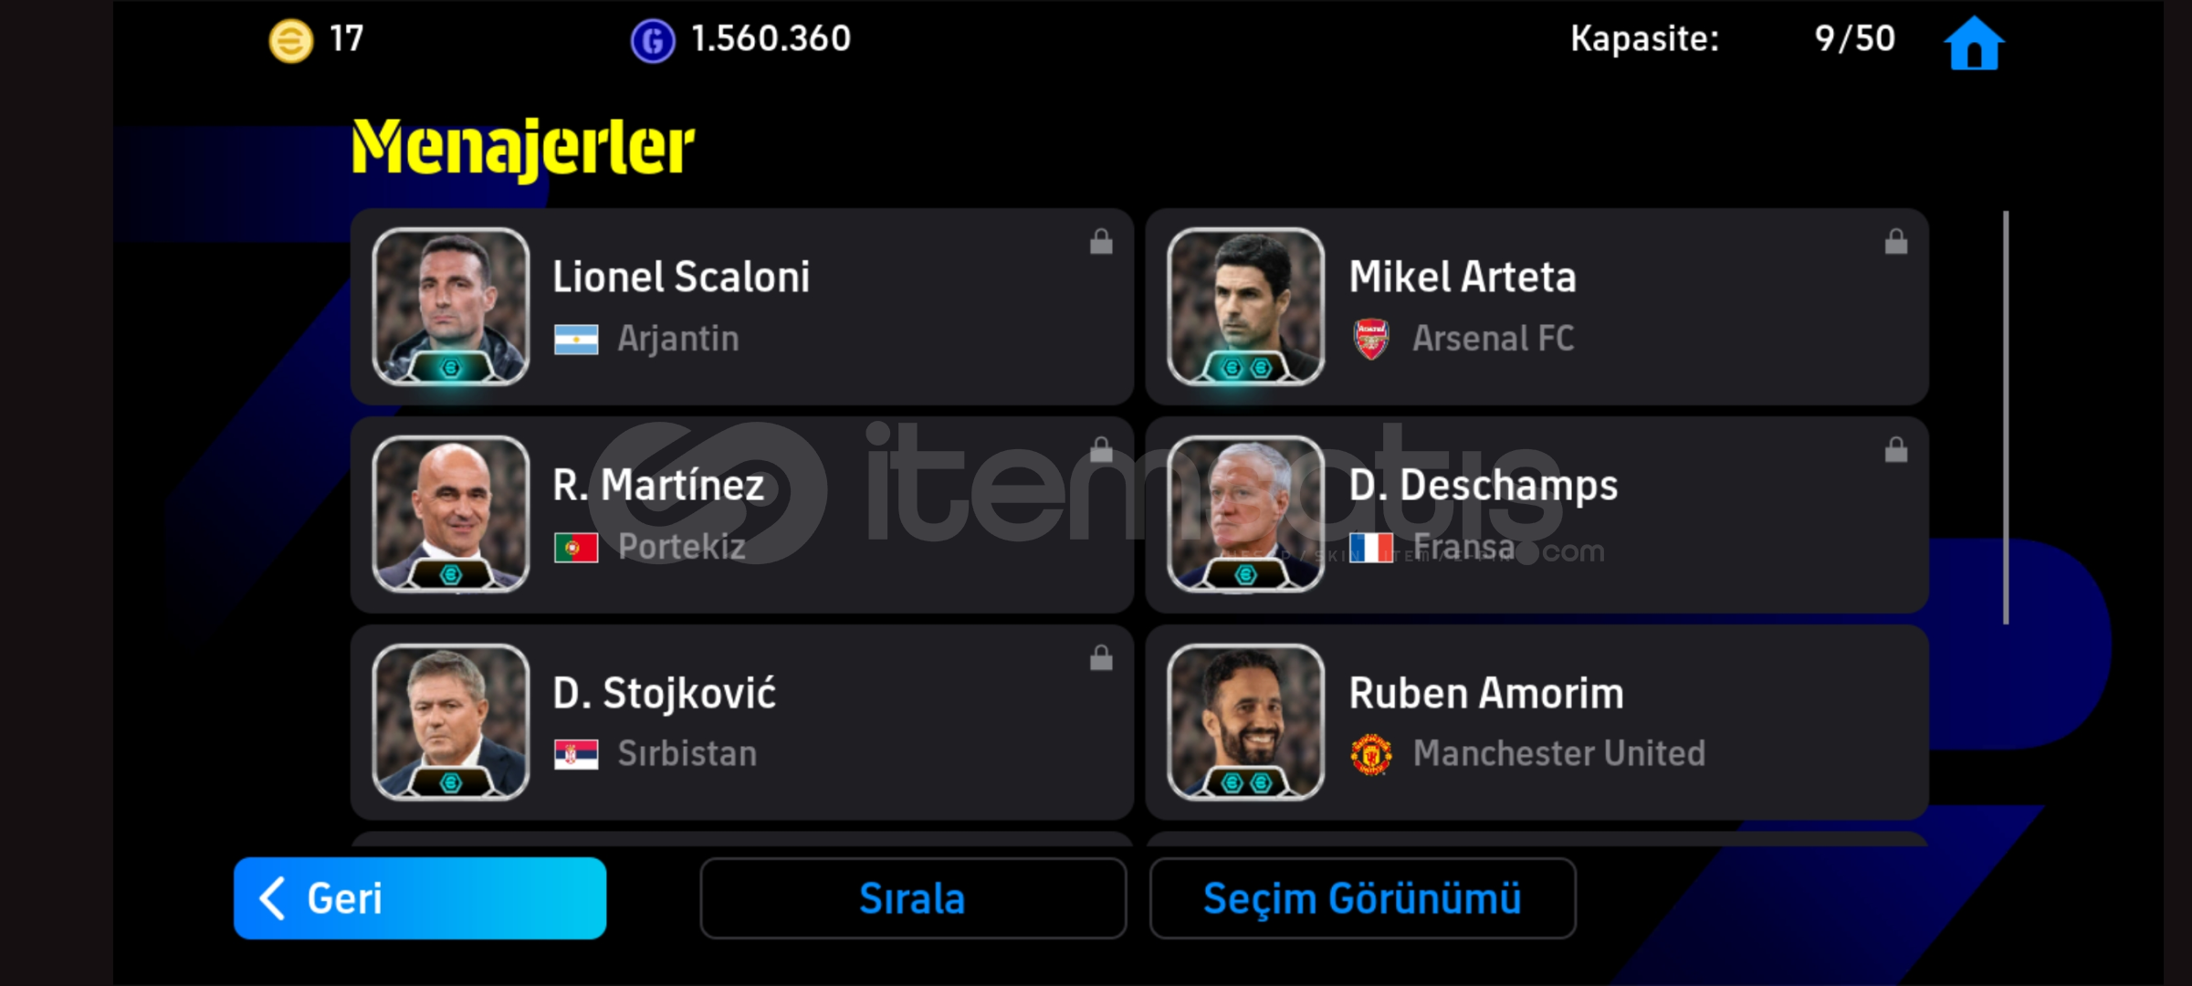Select Ruben Amorim manager card
The image size is (2192, 986).
pos(1536,722)
